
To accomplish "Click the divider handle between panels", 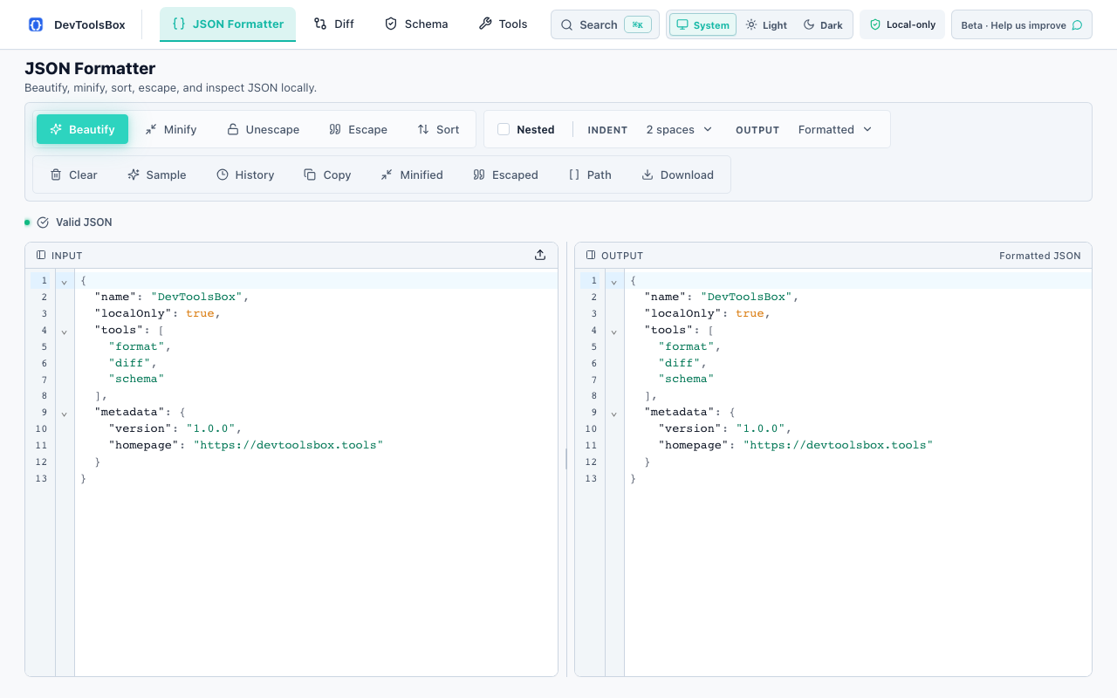I will point(566,459).
